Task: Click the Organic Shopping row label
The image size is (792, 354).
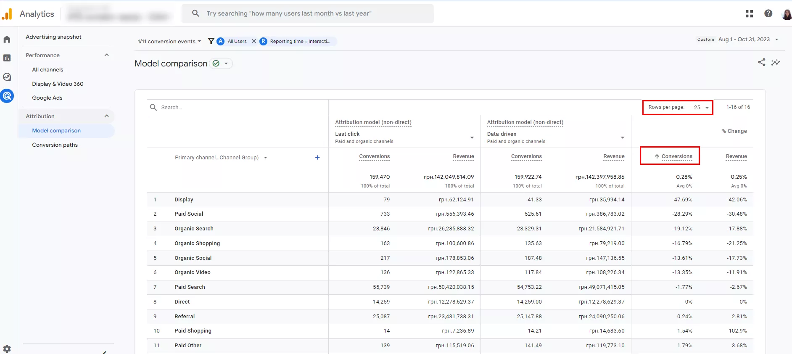Action: coord(197,243)
